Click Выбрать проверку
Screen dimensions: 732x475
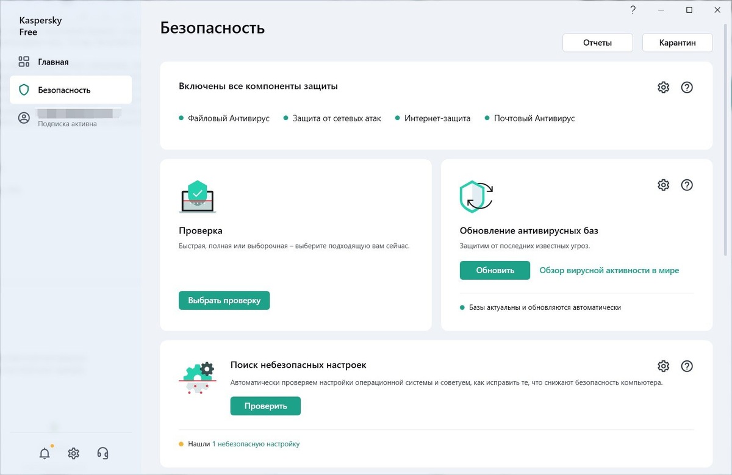224,300
